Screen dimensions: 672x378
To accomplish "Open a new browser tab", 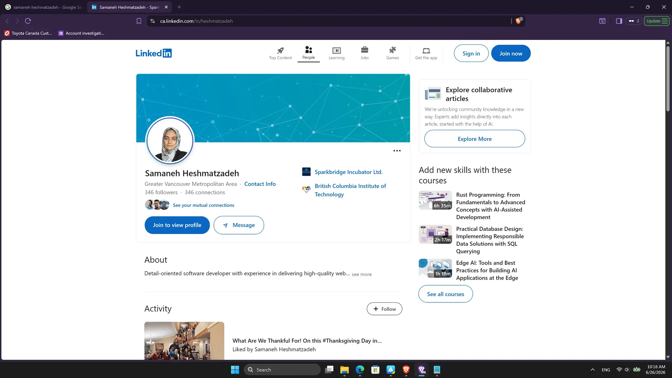I will click(x=179, y=7).
